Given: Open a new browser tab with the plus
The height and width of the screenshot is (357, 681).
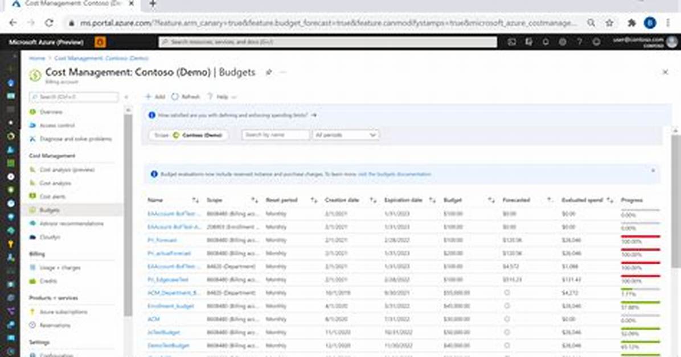Looking at the screenshot, I should pyautogui.click(x=153, y=4).
